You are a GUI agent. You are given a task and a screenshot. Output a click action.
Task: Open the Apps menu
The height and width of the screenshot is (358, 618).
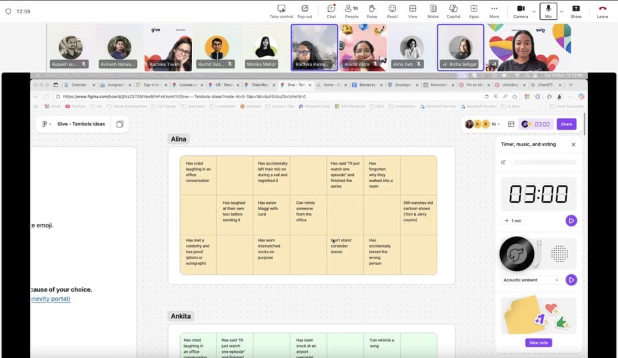474,11
